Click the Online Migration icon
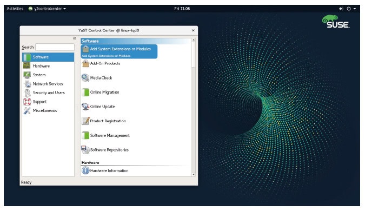 85,92
